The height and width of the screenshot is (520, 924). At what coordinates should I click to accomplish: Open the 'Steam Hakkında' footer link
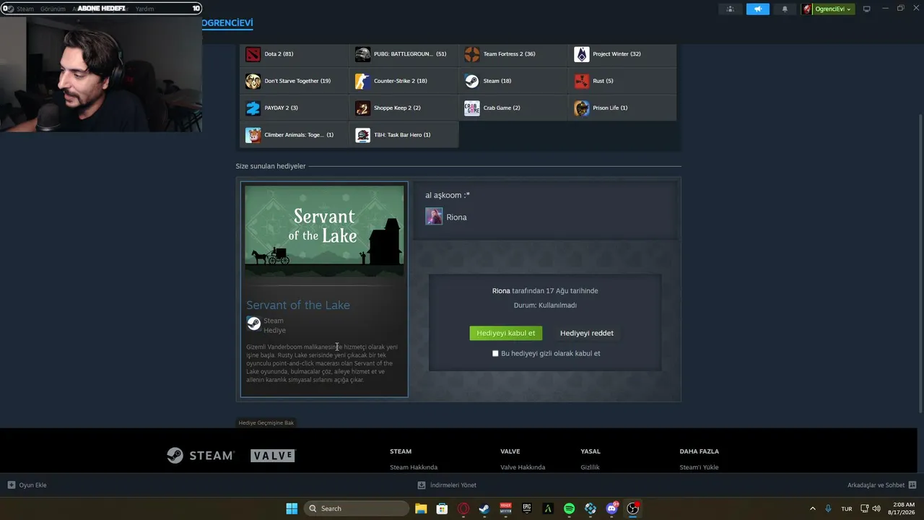coord(414,467)
